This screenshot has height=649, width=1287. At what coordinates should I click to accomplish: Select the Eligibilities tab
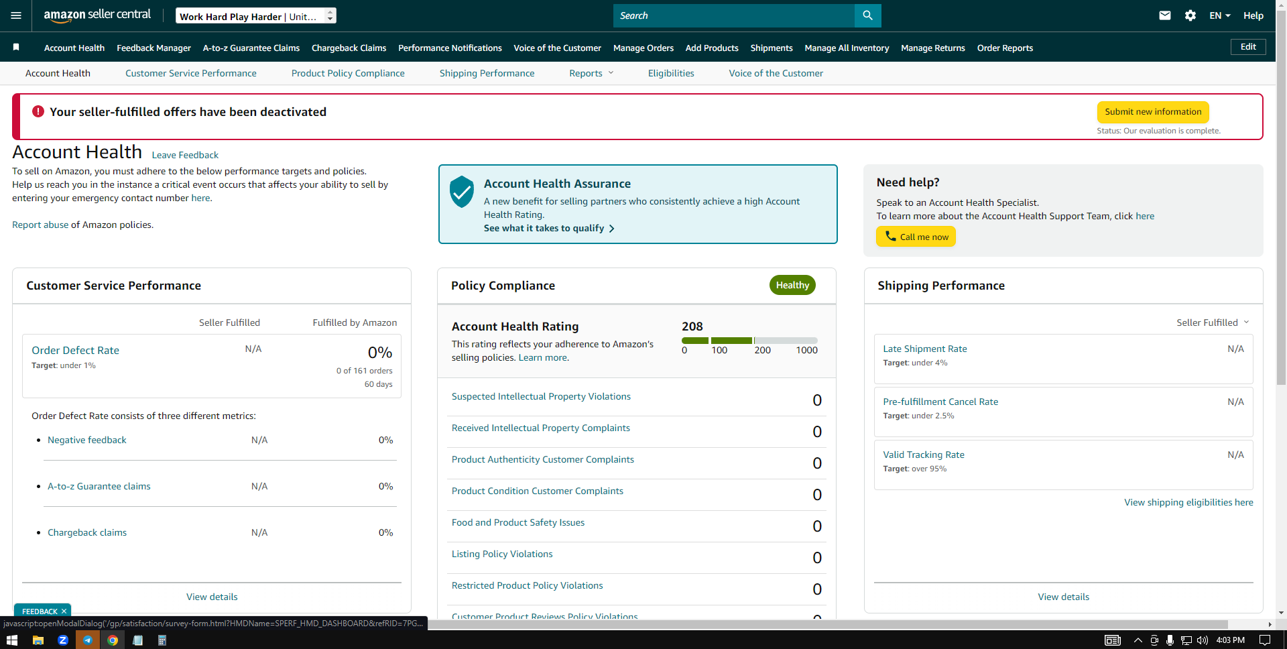[x=671, y=73]
